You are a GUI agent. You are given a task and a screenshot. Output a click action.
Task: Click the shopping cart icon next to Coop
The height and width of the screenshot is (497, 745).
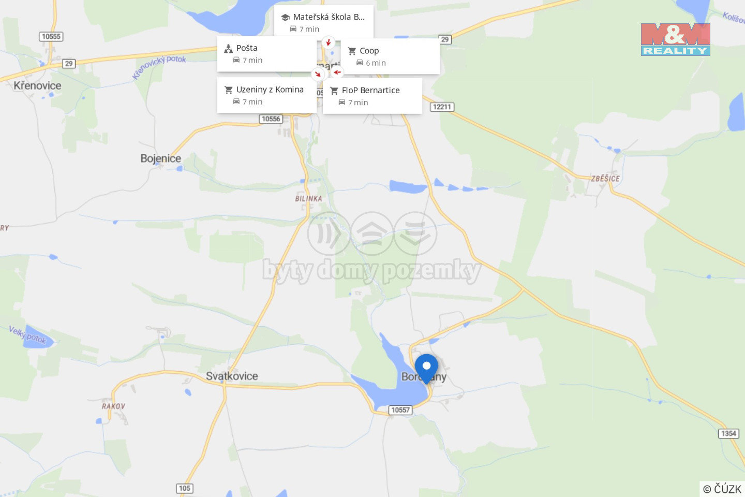[x=352, y=51]
